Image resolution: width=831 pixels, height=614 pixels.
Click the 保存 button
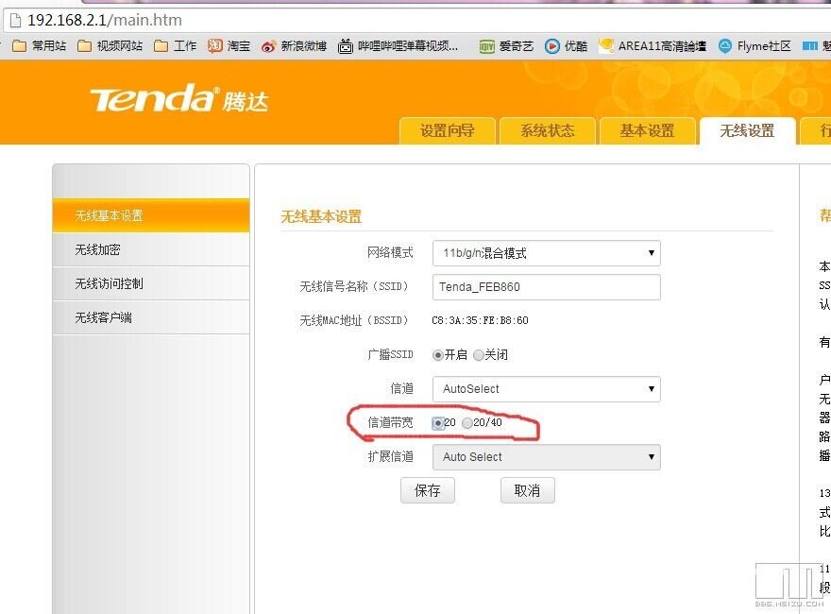coord(427,490)
